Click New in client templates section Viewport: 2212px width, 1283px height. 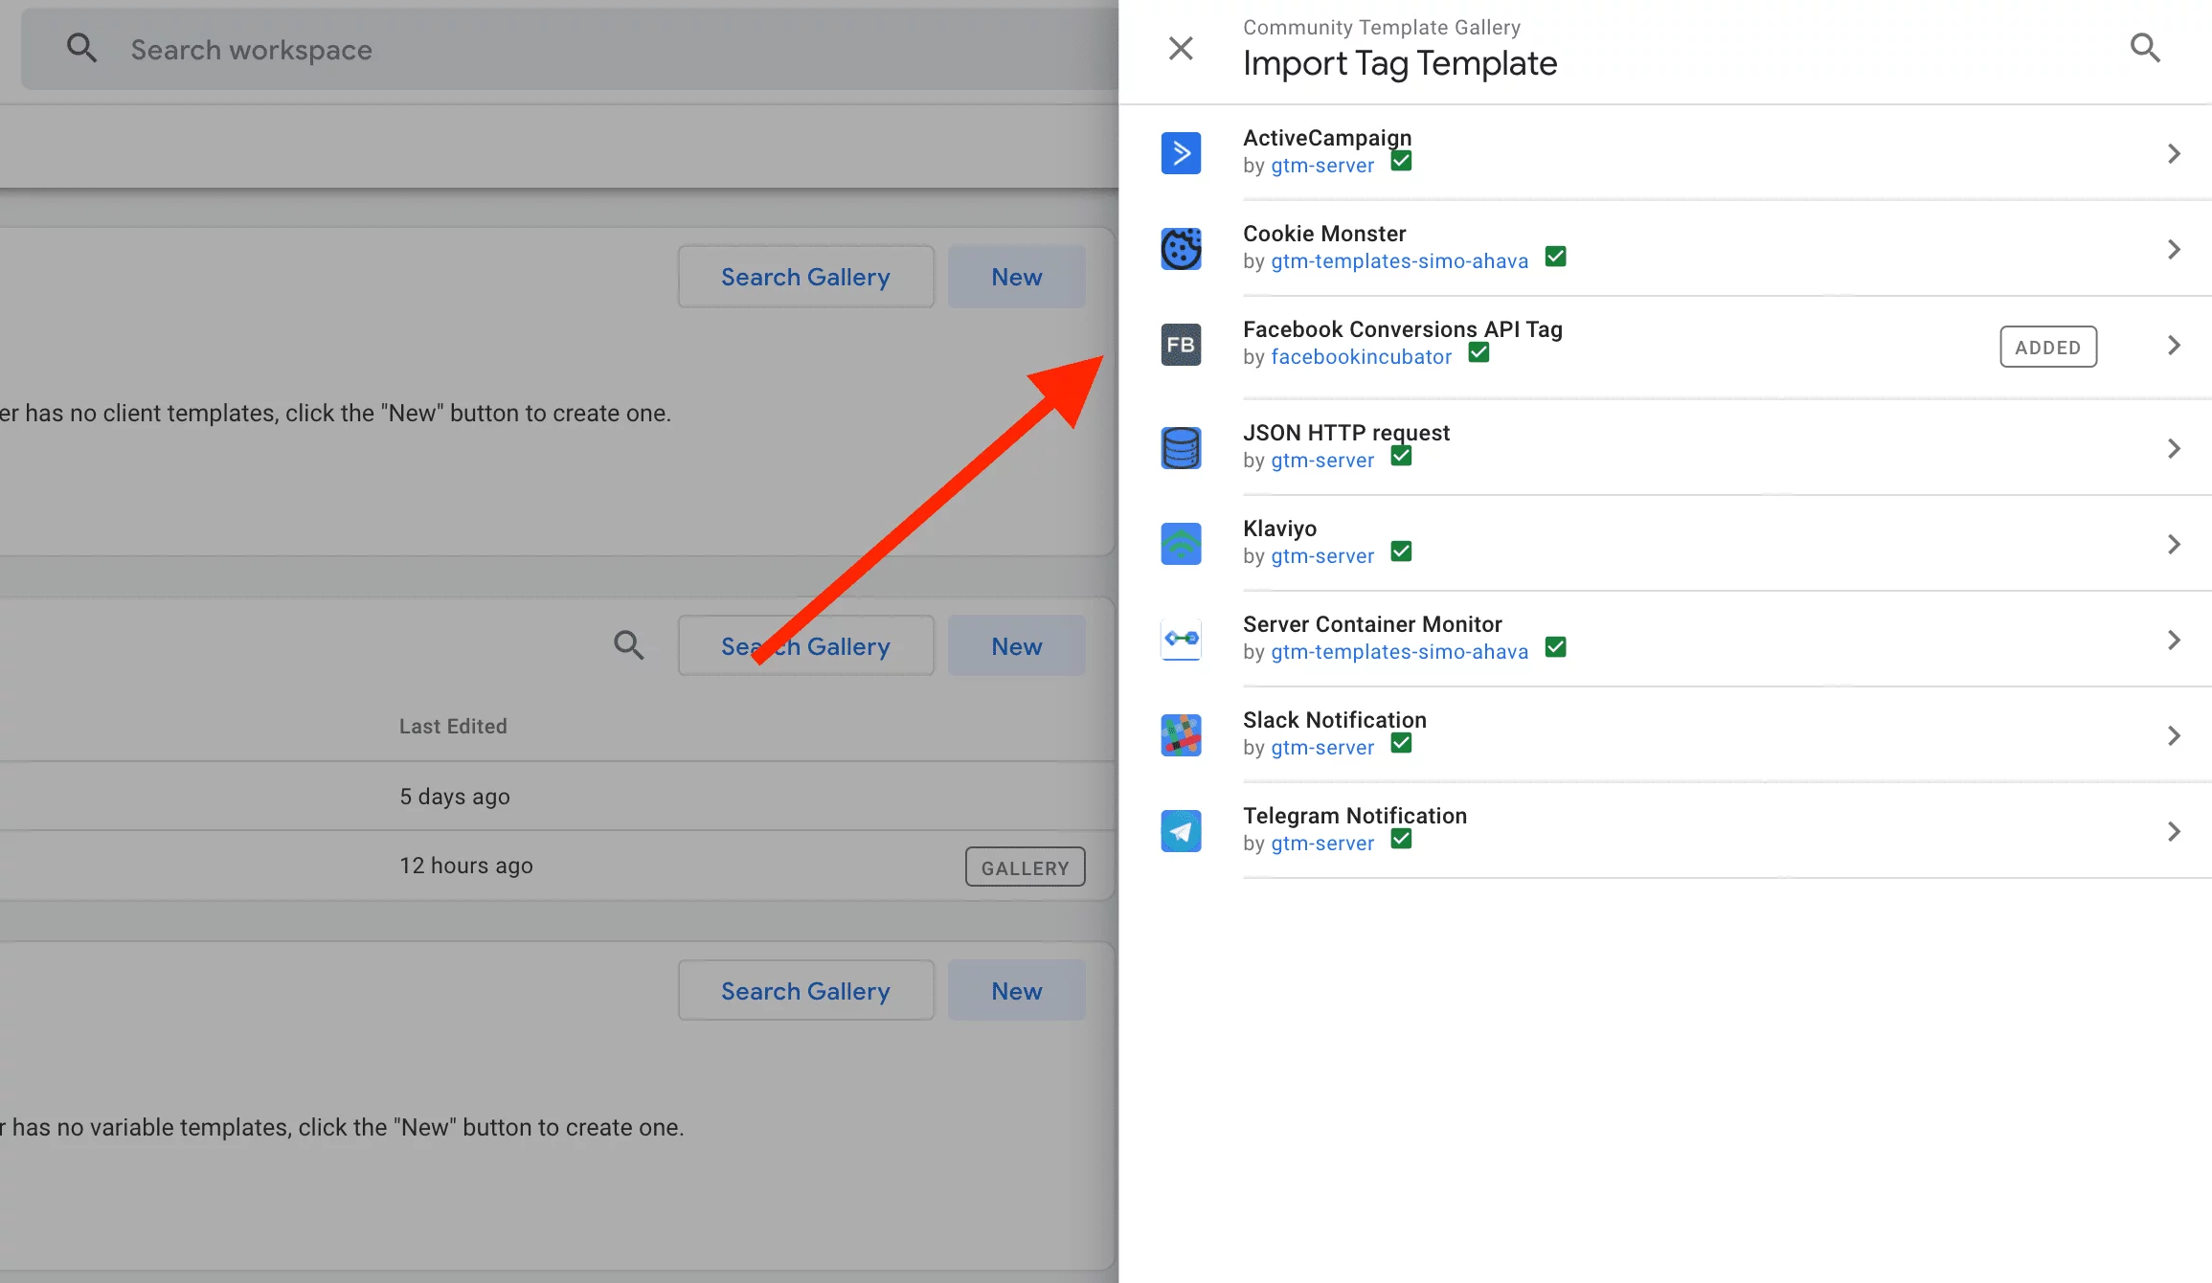tap(1016, 277)
